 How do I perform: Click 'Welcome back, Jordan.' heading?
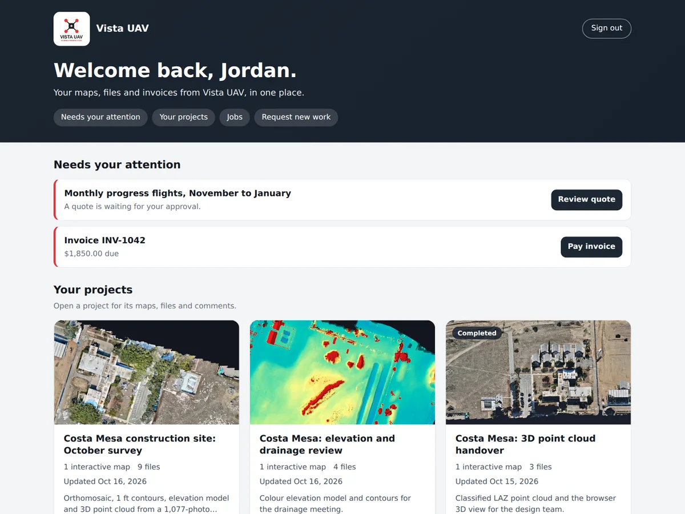(x=175, y=70)
